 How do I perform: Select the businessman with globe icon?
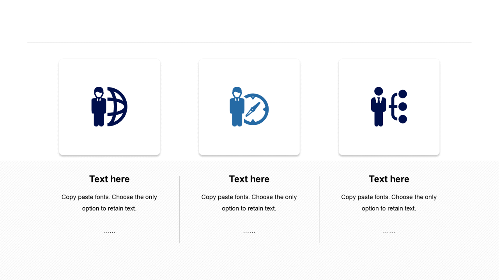(x=110, y=107)
